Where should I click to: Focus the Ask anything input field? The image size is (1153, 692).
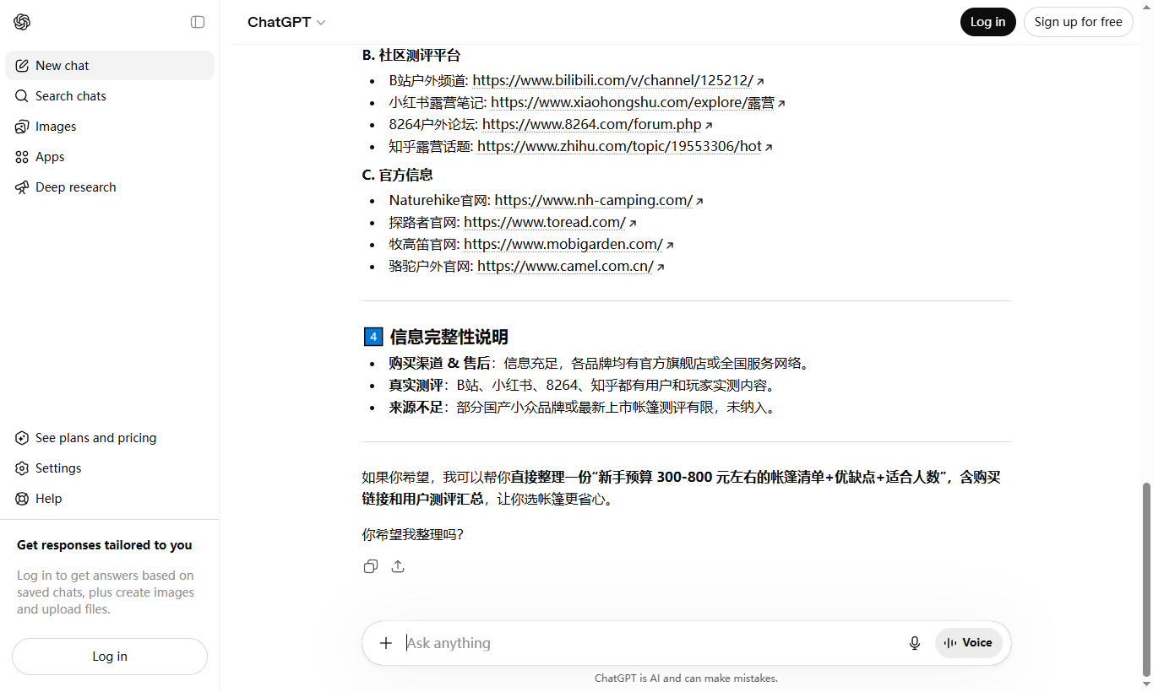(x=650, y=643)
